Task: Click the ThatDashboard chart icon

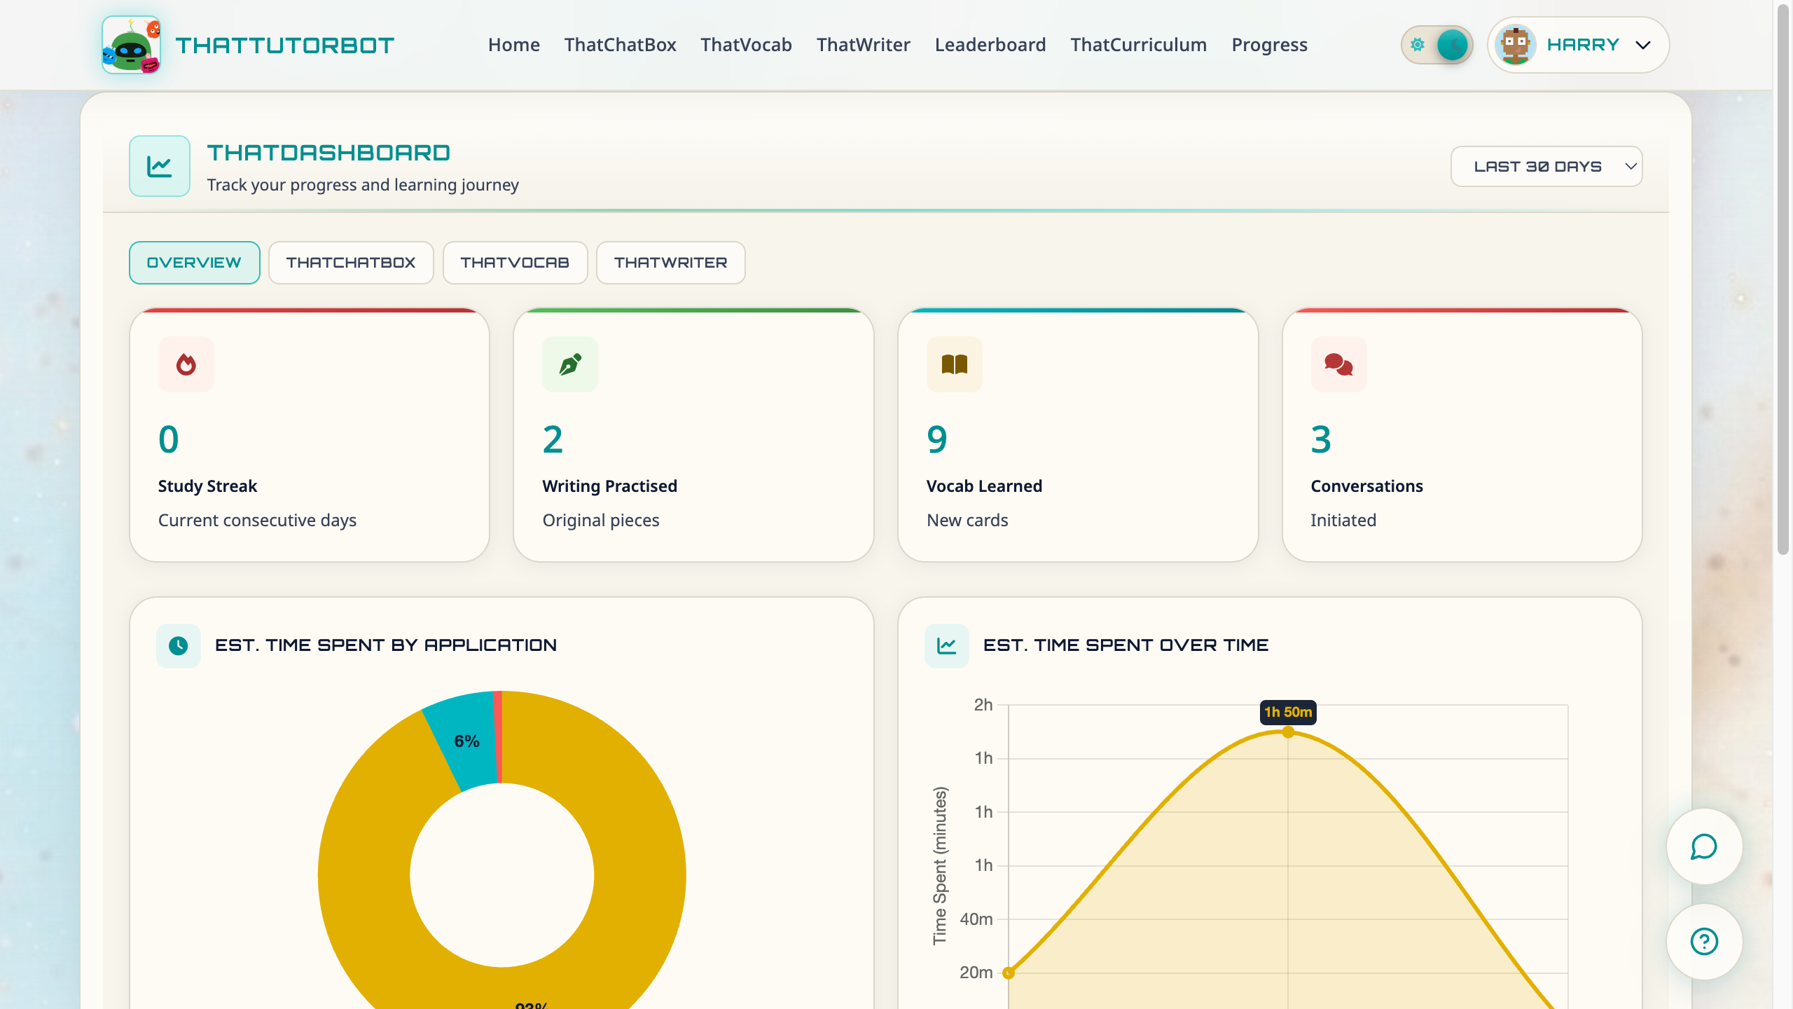Action: tap(160, 166)
